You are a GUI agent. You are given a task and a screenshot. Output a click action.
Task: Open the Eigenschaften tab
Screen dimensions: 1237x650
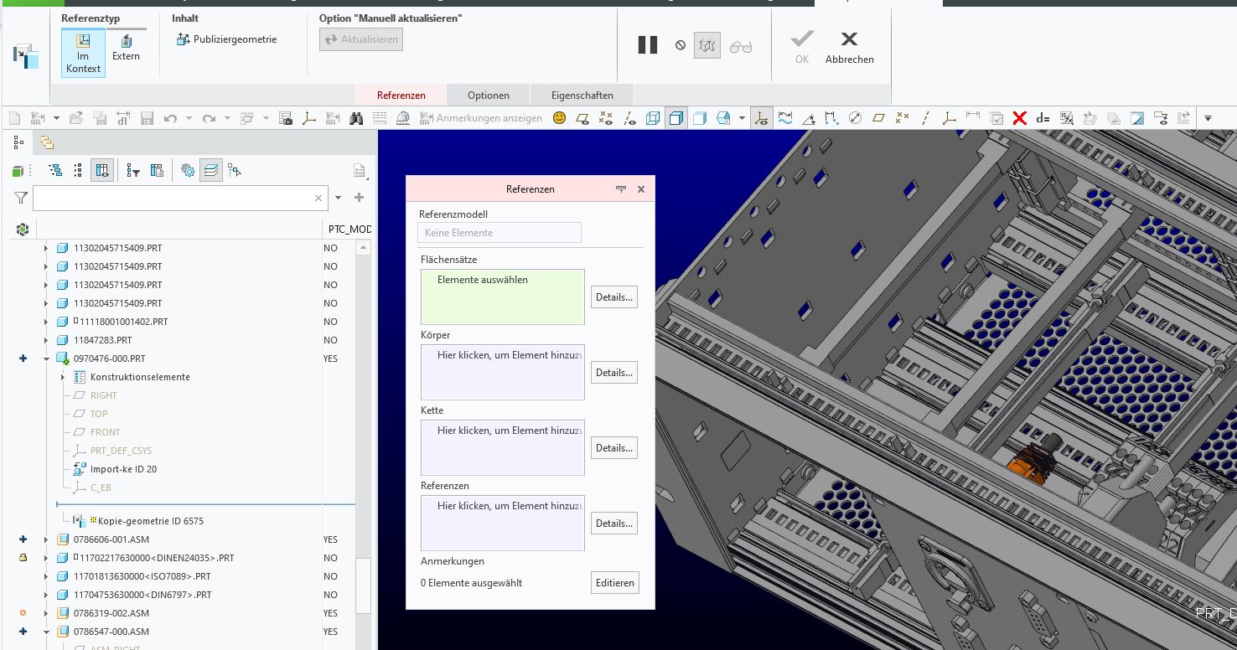pyautogui.click(x=582, y=95)
